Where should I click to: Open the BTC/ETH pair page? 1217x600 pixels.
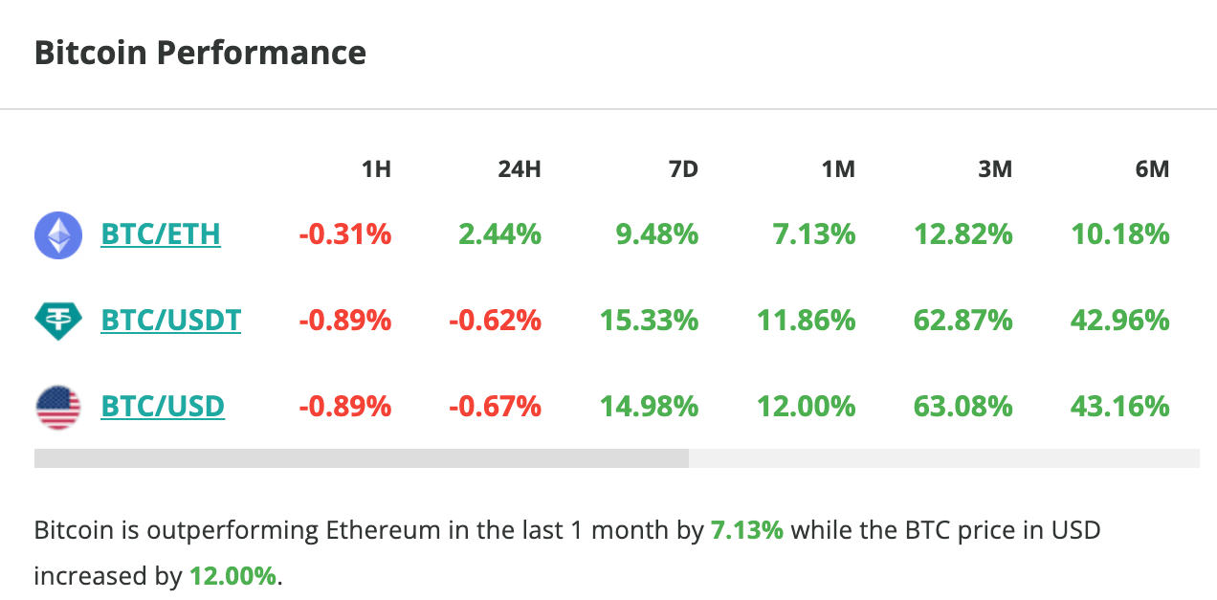tap(161, 234)
